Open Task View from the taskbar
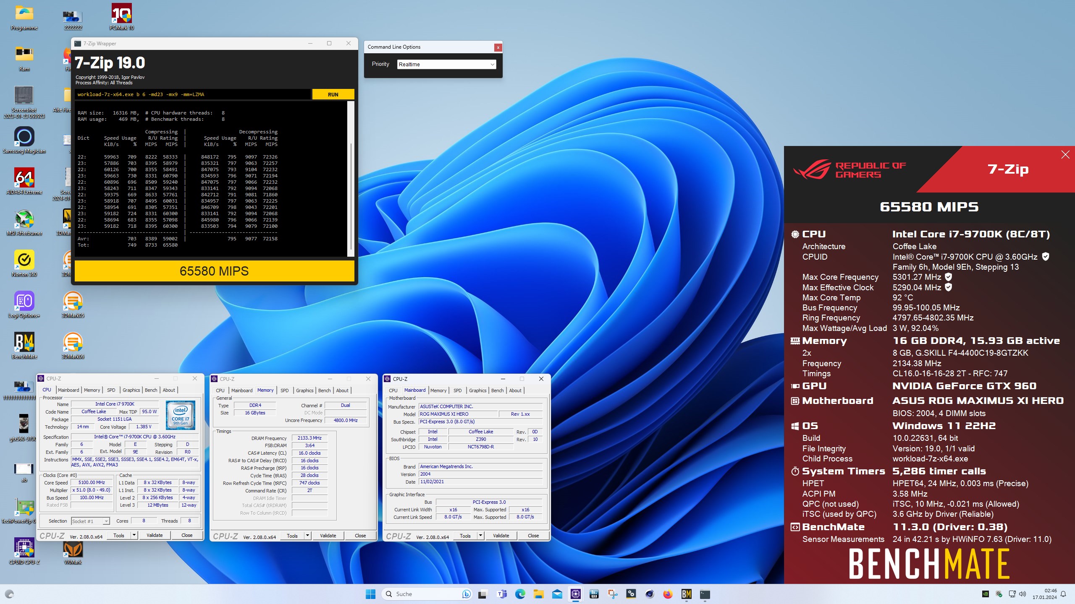 tap(483, 594)
